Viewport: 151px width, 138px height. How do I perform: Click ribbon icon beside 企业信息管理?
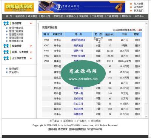pos(6,58)
